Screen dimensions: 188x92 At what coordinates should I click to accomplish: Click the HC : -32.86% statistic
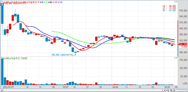click(x=169, y=10)
